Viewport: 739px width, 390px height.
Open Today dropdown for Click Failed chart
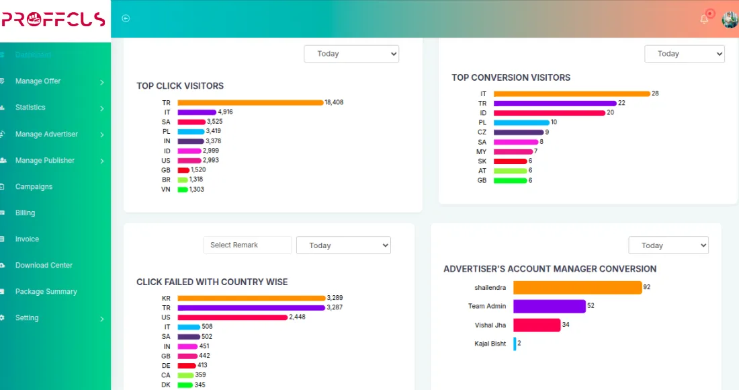coord(343,245)
